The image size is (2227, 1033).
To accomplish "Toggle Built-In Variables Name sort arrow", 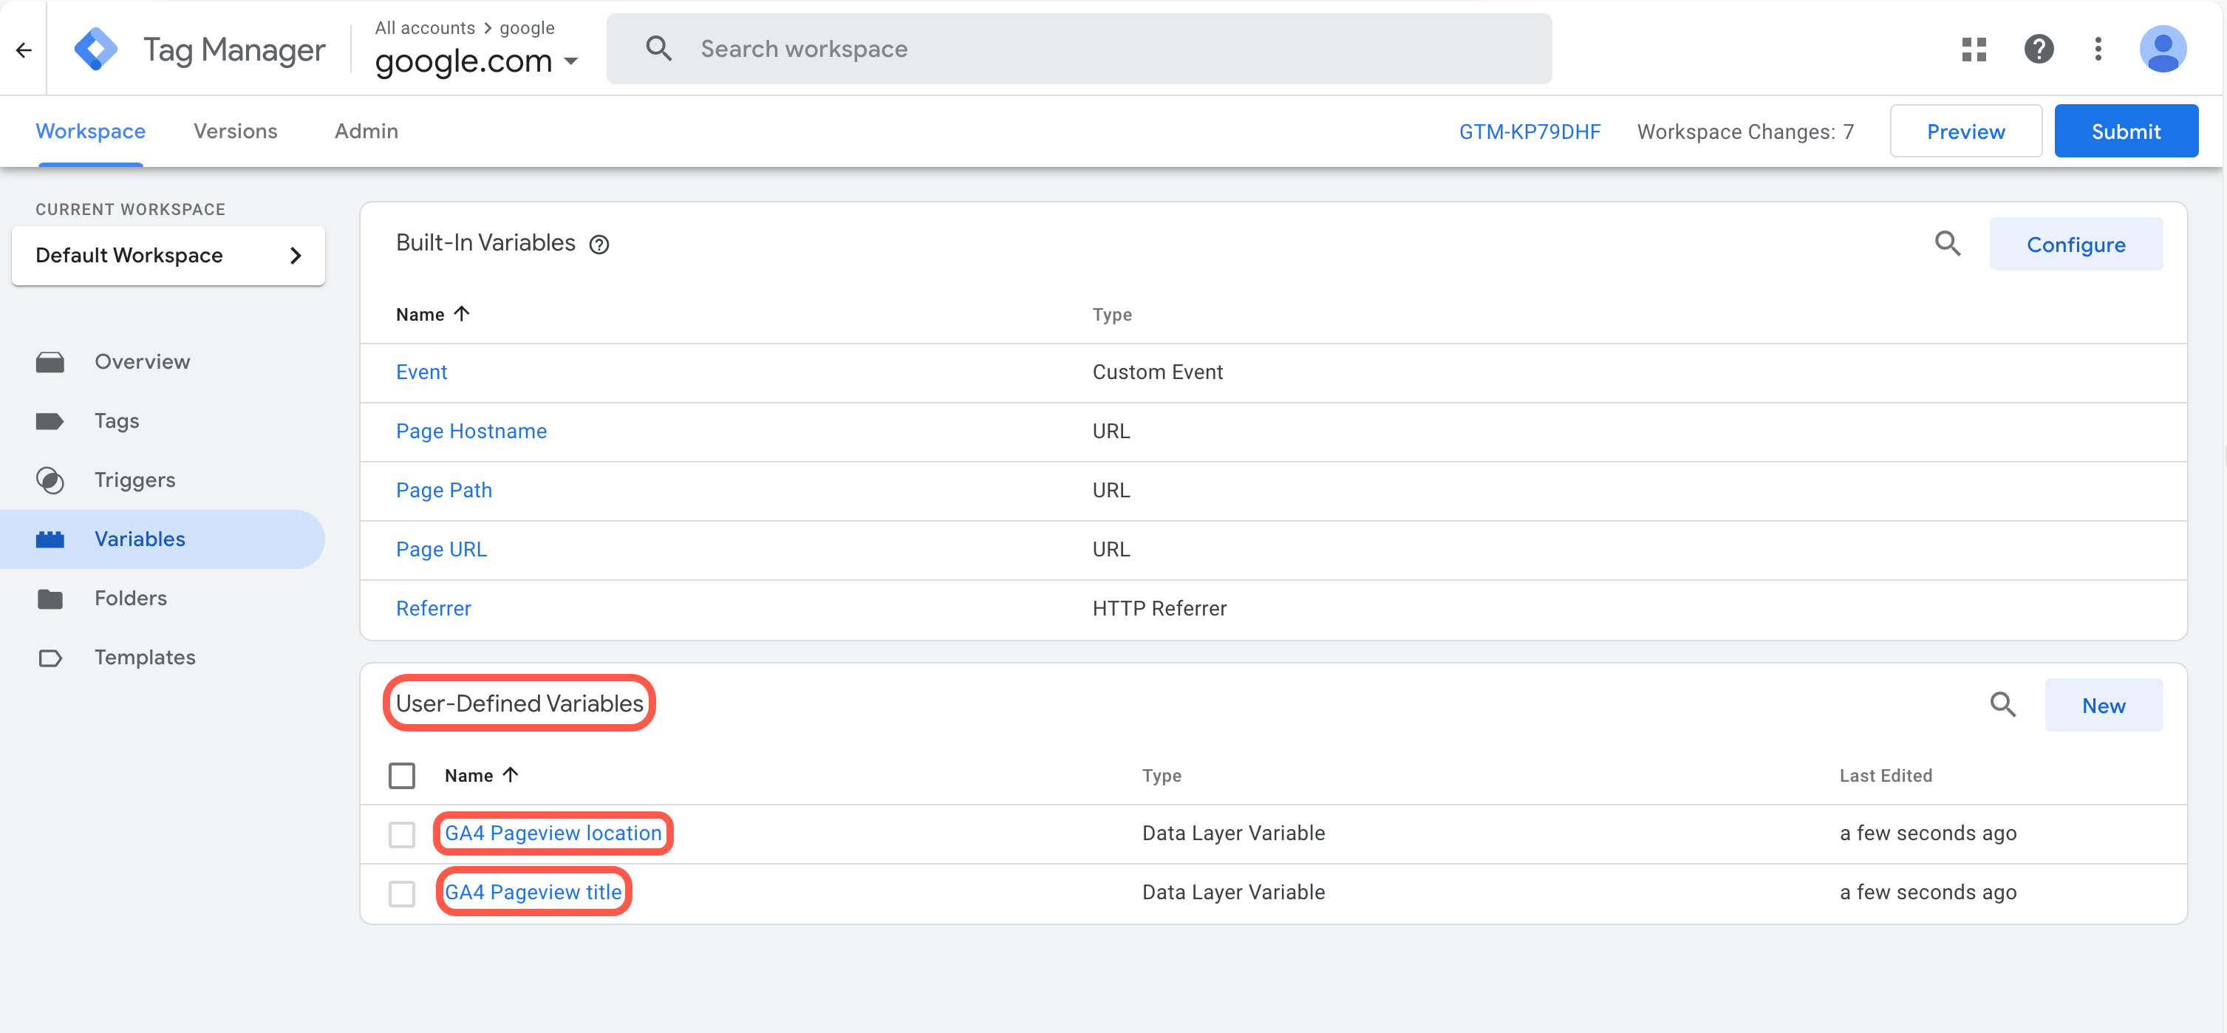I will pos(462,314).
